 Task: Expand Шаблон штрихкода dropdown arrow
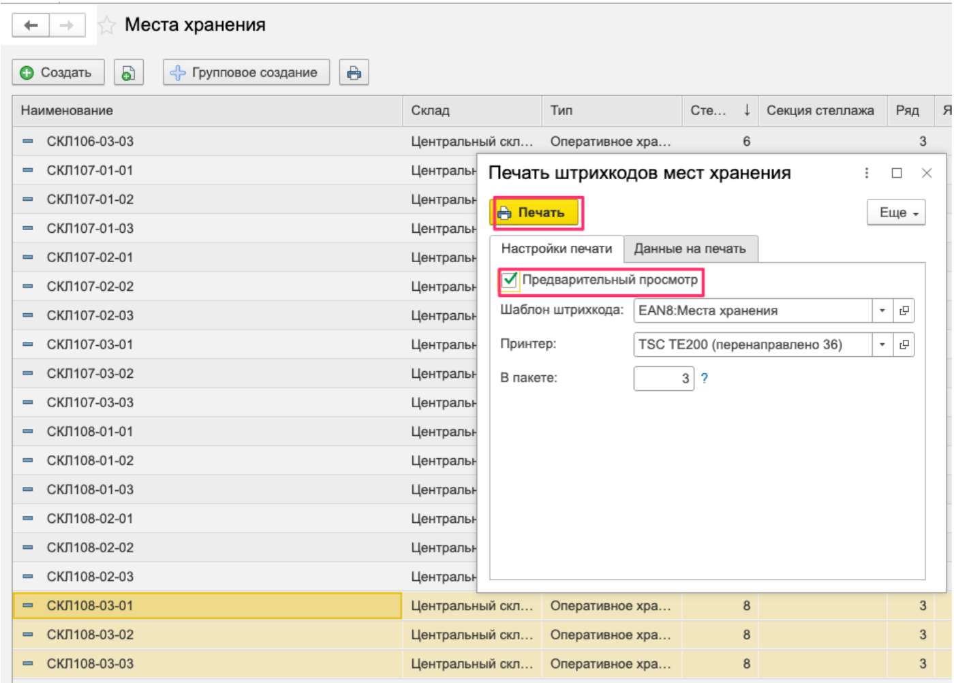click(882, 311)
